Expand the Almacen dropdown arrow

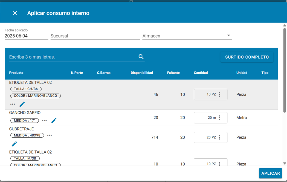click(229, 35)
